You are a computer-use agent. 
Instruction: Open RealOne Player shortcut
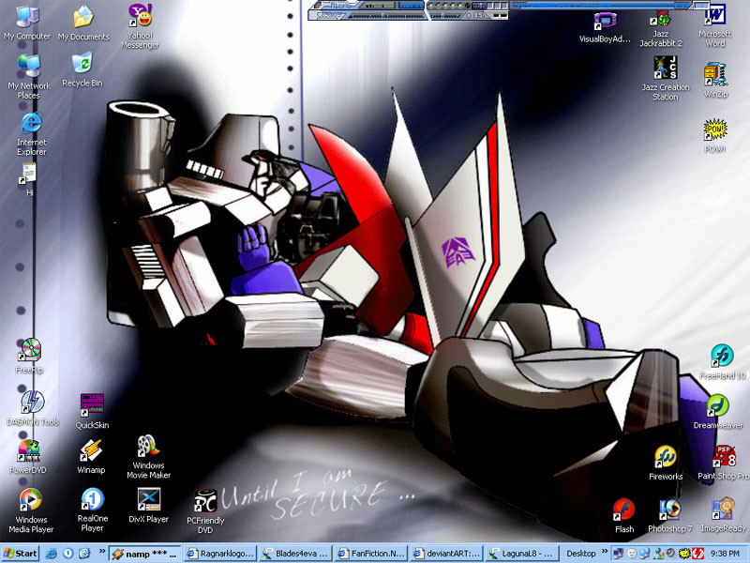[x=92, y=510]
